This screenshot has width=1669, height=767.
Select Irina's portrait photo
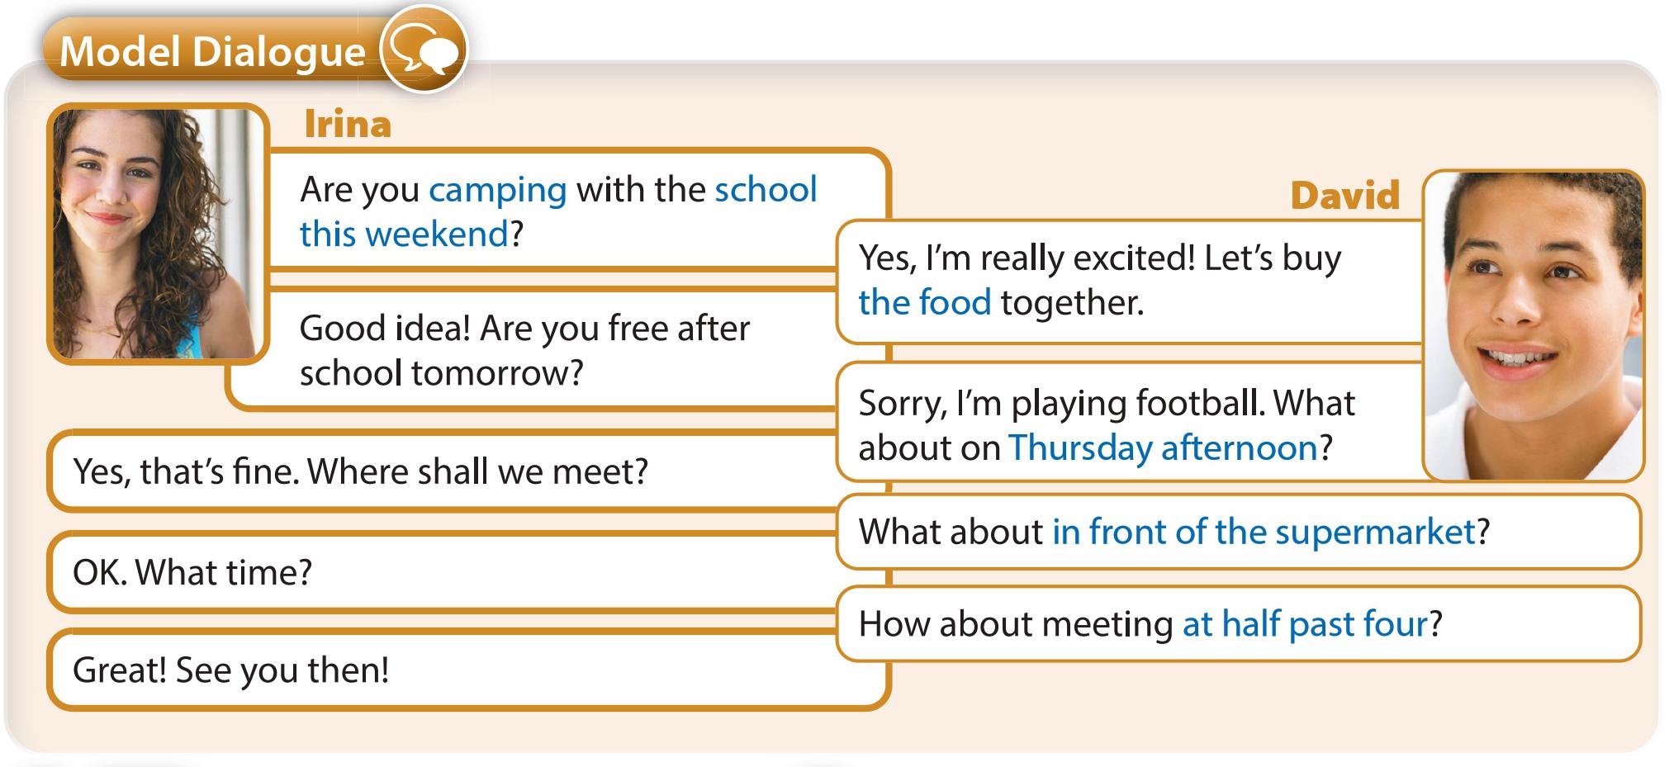tap(158, 234)
